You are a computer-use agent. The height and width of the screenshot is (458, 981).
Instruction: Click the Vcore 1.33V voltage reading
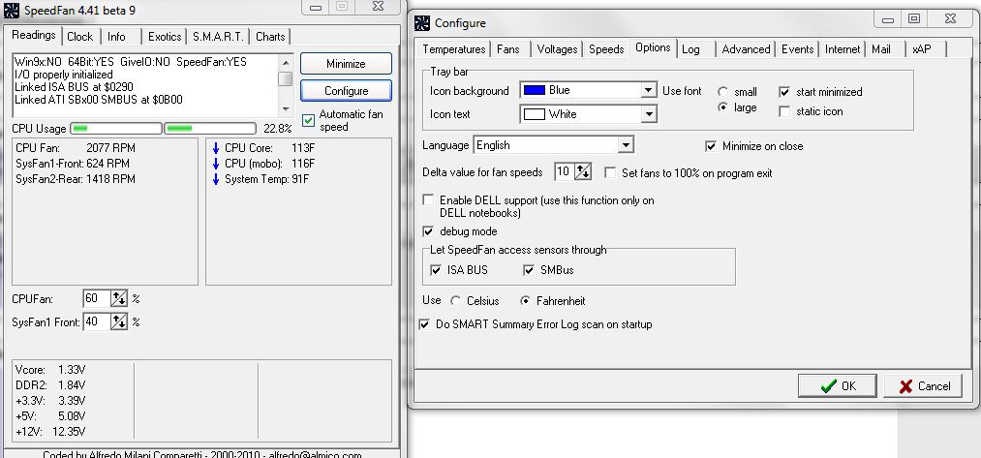[x=50, y=370]
